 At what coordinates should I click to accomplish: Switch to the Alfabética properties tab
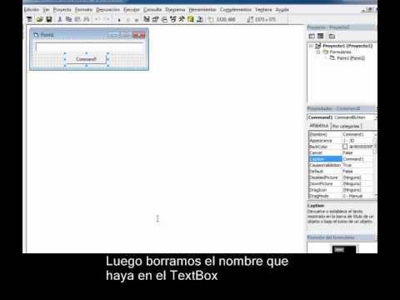[319, 126]
